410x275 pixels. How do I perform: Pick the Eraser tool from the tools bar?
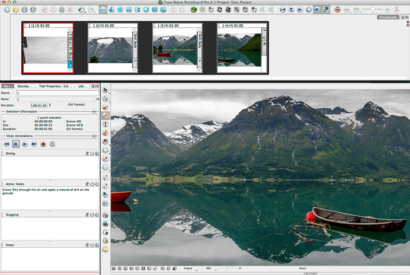[x=105, y=133]
